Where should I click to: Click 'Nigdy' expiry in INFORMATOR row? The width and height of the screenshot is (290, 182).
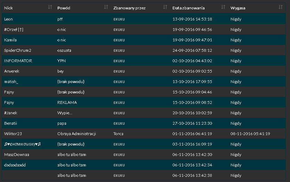(236, 61)
